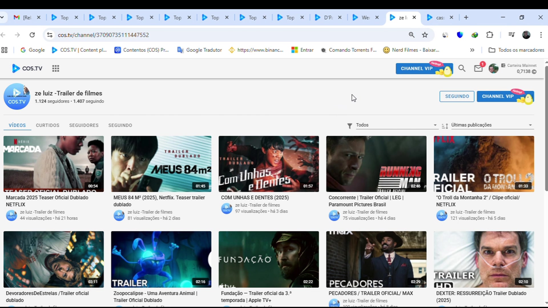The width and height of the screenshot is (548, 308).
Task: Click the channel avatar of ze luiz
Action: 17,96
